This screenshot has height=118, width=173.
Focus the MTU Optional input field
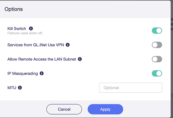(x=130, y=88)
